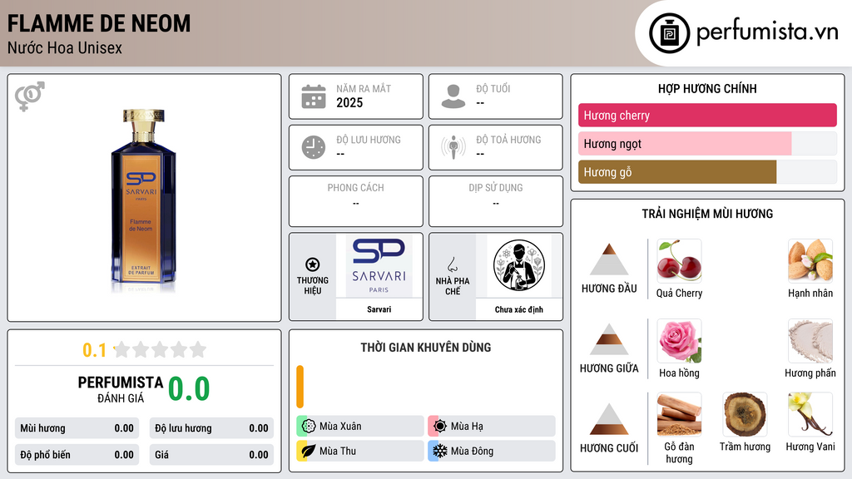The width and height of the screenshot is (852, 479).
Task: Click the orange recommended-time bar
Action: click(300, 387)
